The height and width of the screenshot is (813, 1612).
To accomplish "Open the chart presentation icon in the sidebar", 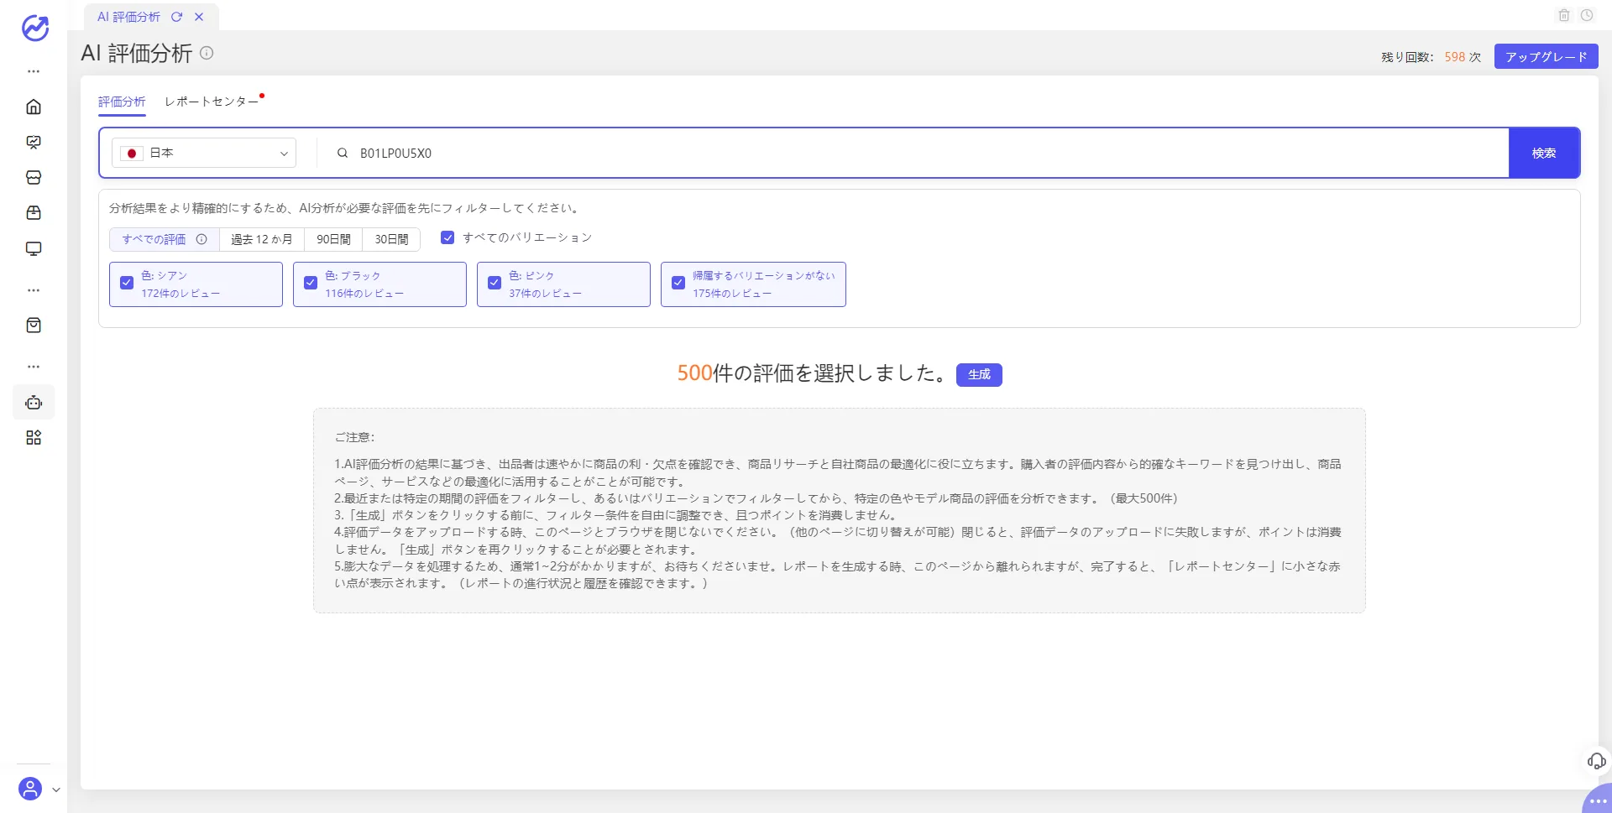I will pos(34,142).
